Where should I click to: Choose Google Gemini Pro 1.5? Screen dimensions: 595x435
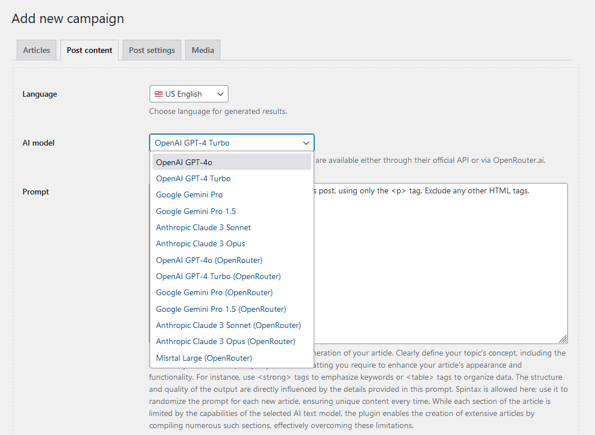232,211
